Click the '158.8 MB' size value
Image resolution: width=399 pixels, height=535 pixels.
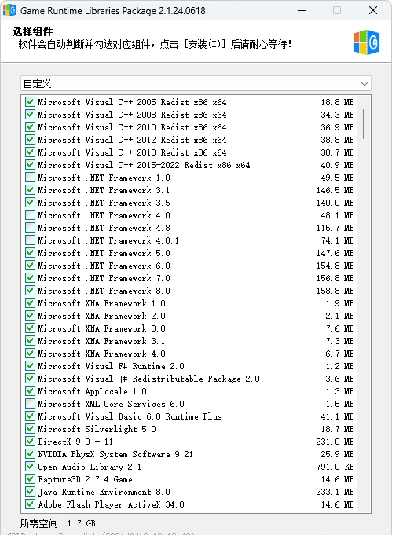point(335,291)
